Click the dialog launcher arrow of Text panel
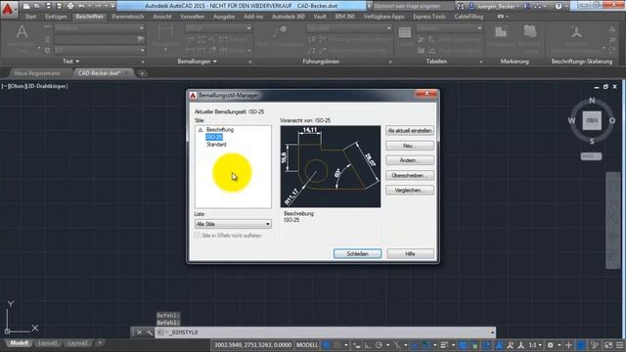Image resolution: width=626 pixels, height=352 pixels. tap(143, 62)
